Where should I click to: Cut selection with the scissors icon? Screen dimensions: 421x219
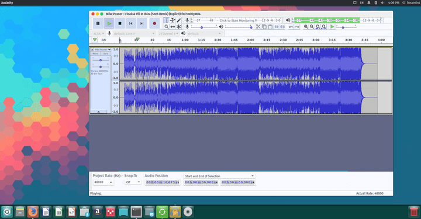click(x=258, y=26)
